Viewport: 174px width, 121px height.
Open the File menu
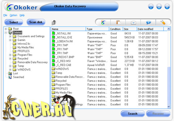click(x=5, y=15)
